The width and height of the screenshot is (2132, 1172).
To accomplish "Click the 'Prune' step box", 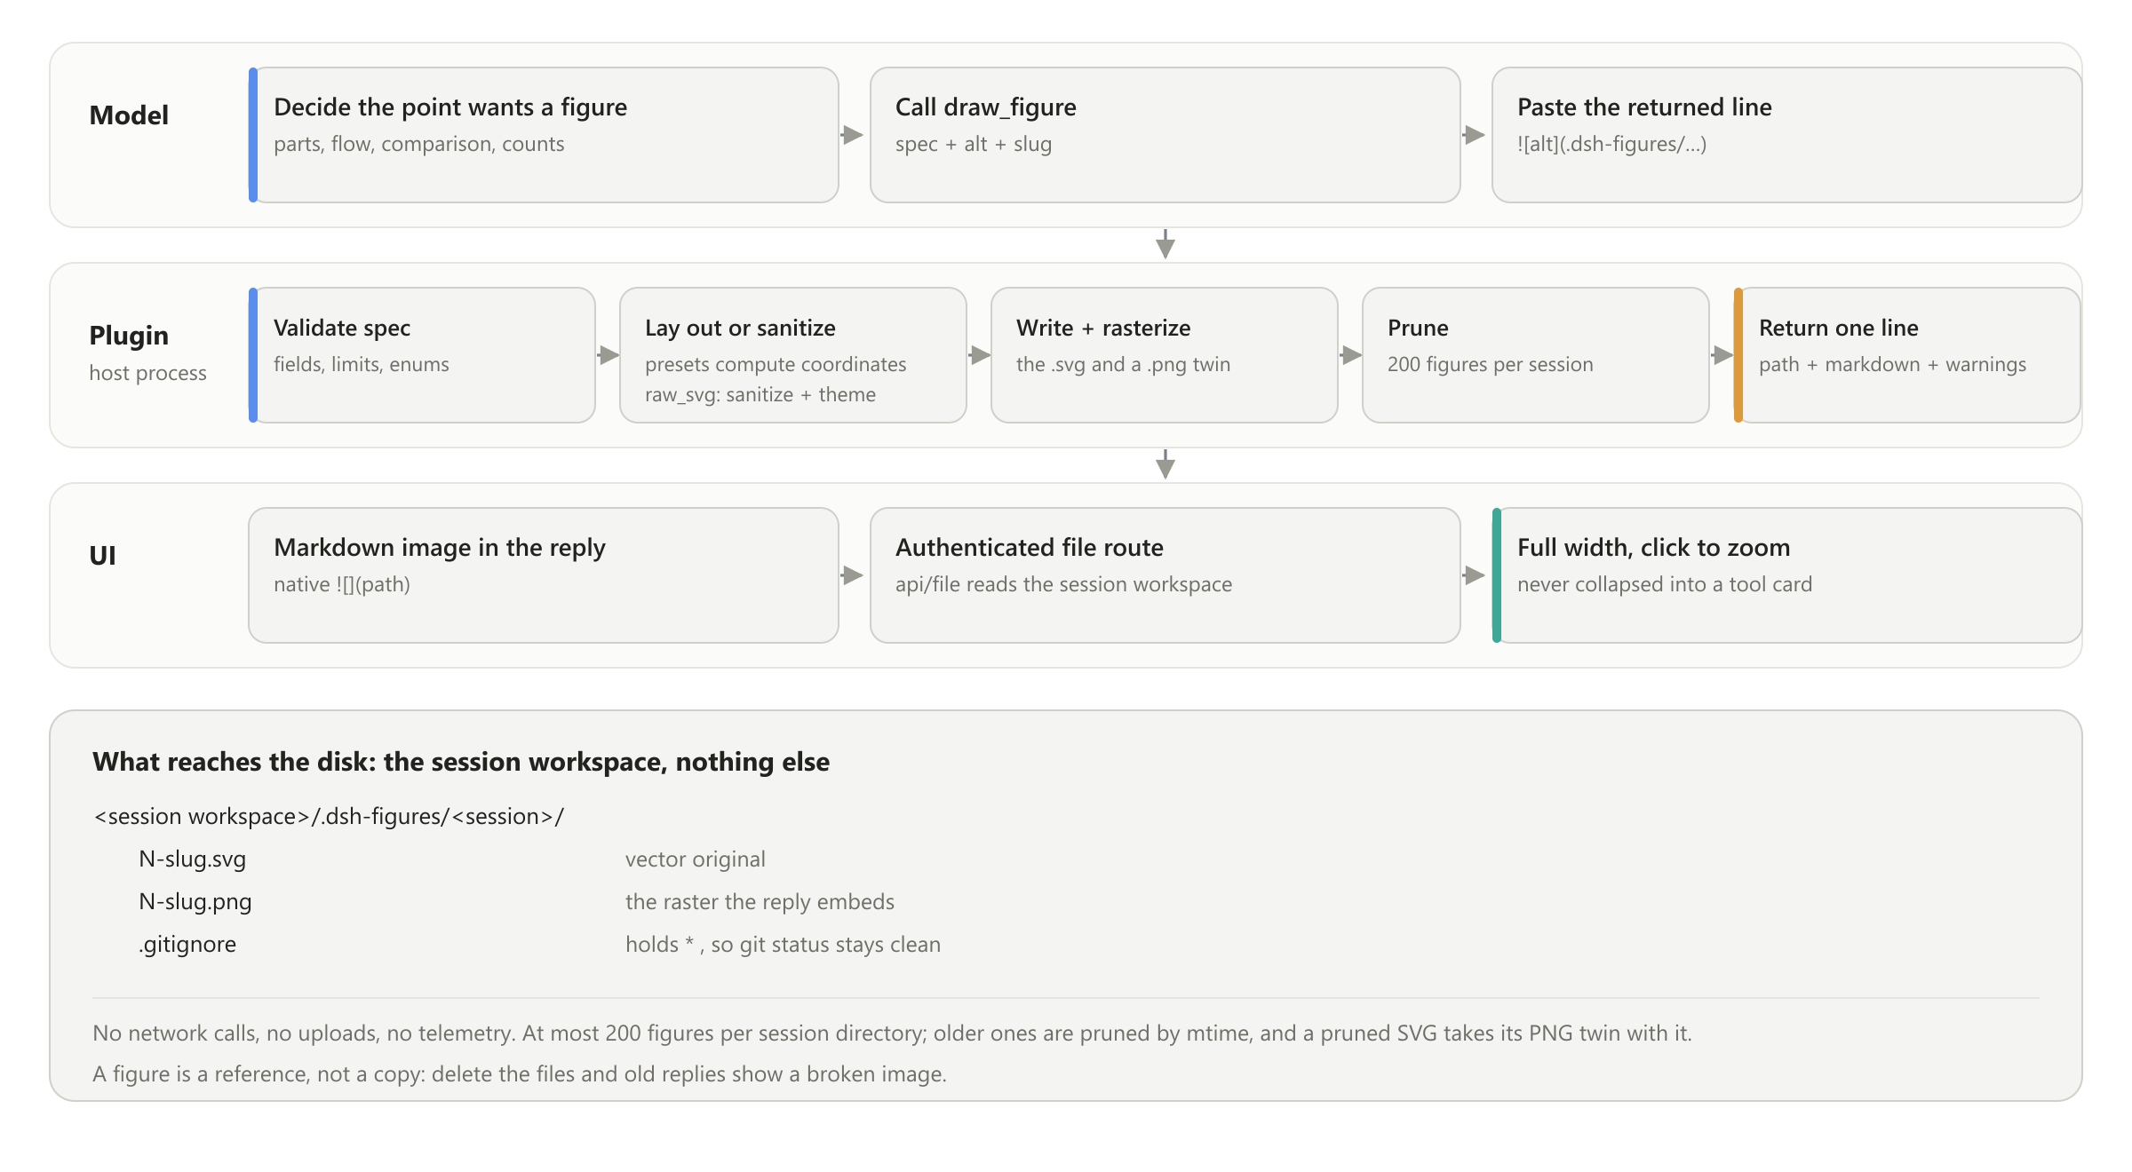I will point(1536,355).
